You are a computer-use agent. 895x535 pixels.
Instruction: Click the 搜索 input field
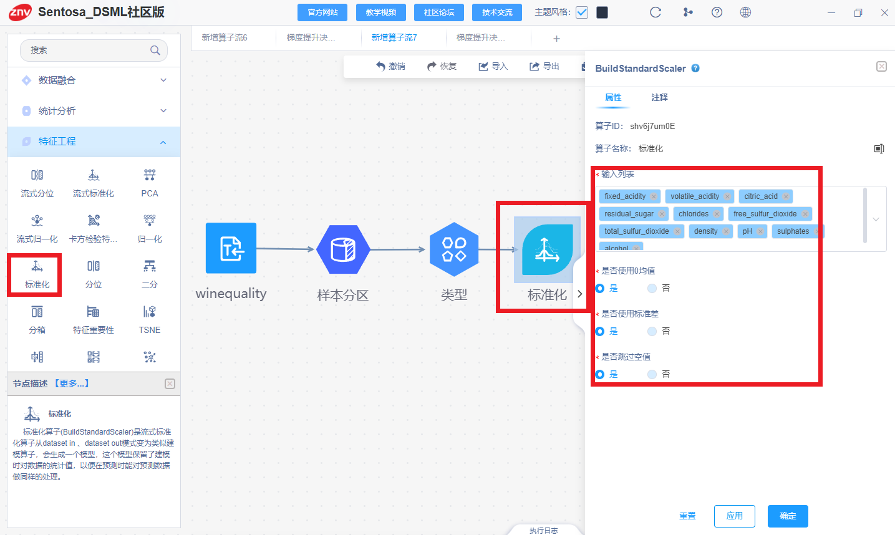[94, 51]
